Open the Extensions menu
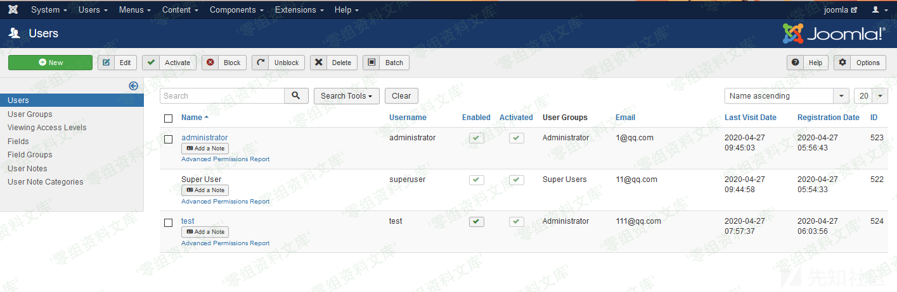Screen dimensions: 897x292 tap(299, 10)
